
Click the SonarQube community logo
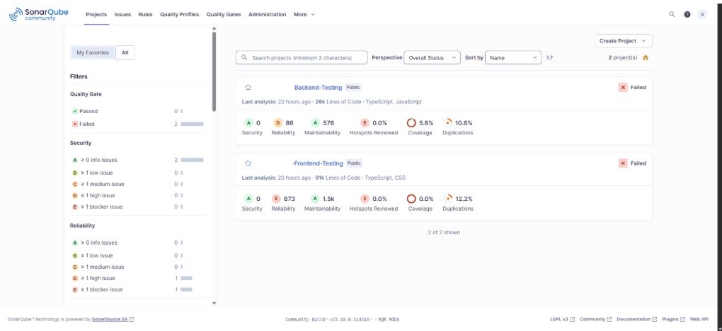point(38,14)
